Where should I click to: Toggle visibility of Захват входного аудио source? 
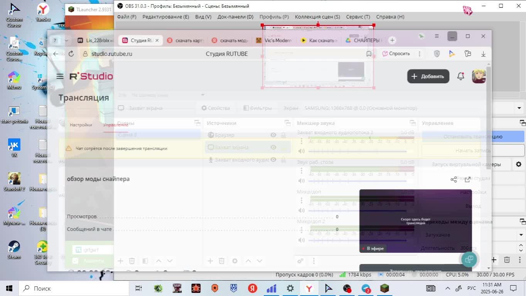[273, 160]
